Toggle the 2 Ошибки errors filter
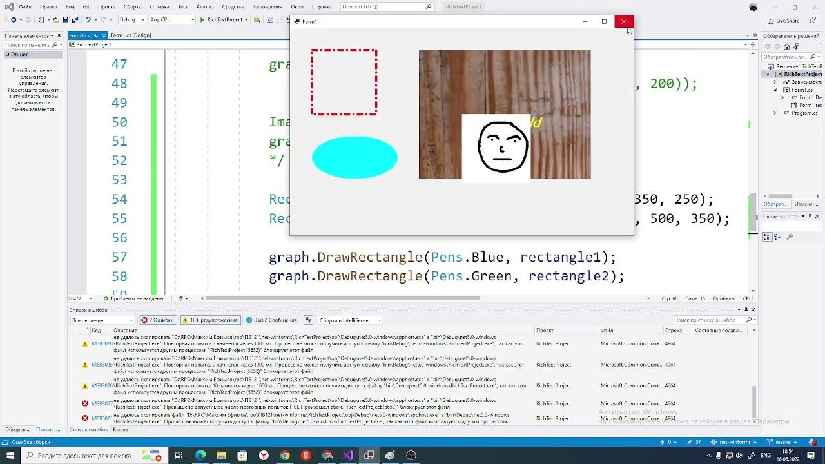 [x=158, y=320]
